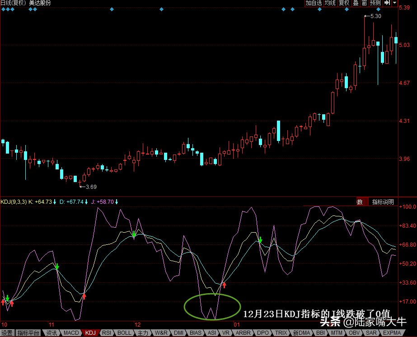Screen dimensions: 417x337
Task: Click the 叠 overlay button
Action: coord(356,3)
